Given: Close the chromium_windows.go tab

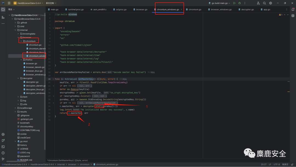Looking at the screenshot, I should [x=181, y=9].
